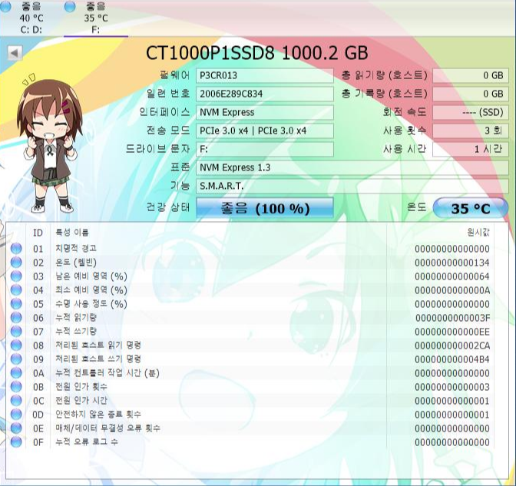Click status orb for row 0C 전원 인가 시간
The width and height of the screenshot is (516, 486).
click(16, 401)
